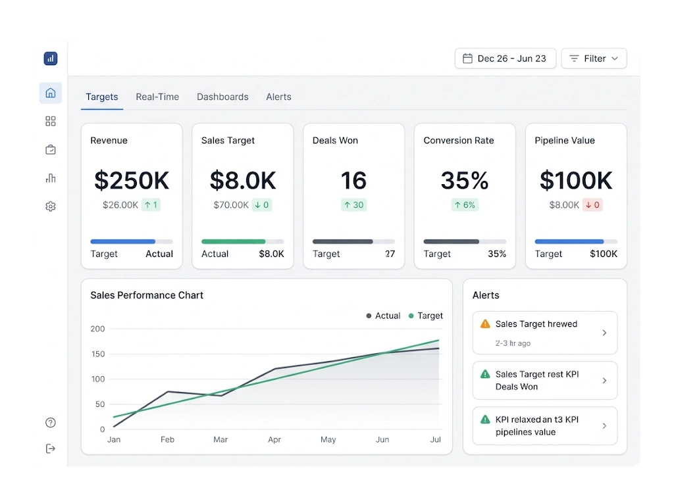Open the briefcase tasks sidebar icon
The height and width of the screenshot is (503, 674).
tap(51, 149)
